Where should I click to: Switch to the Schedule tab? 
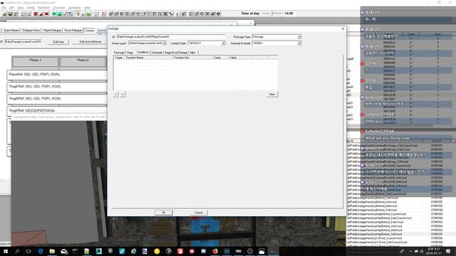pos(157,53)
